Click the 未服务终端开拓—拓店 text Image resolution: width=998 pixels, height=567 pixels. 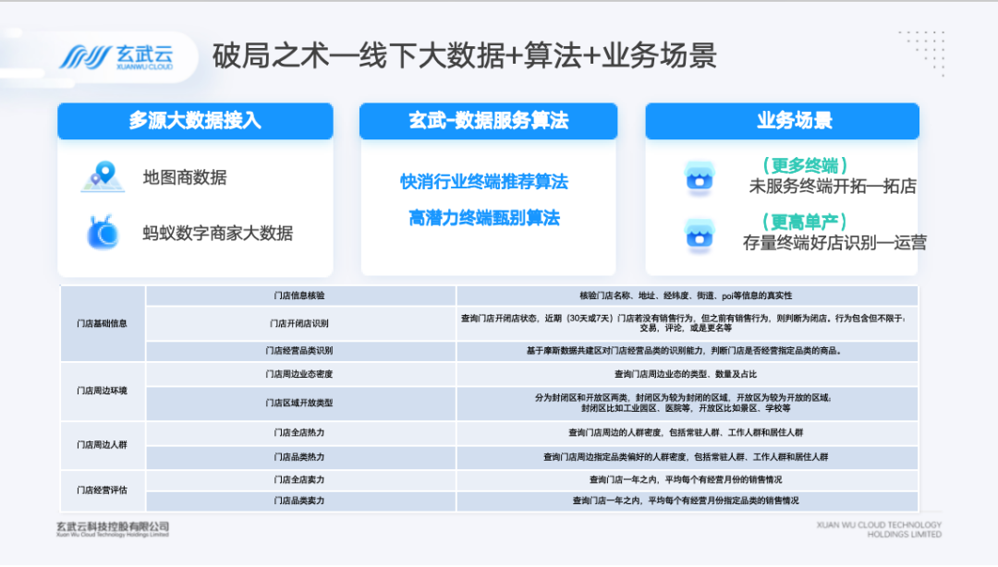pos(833,186)
